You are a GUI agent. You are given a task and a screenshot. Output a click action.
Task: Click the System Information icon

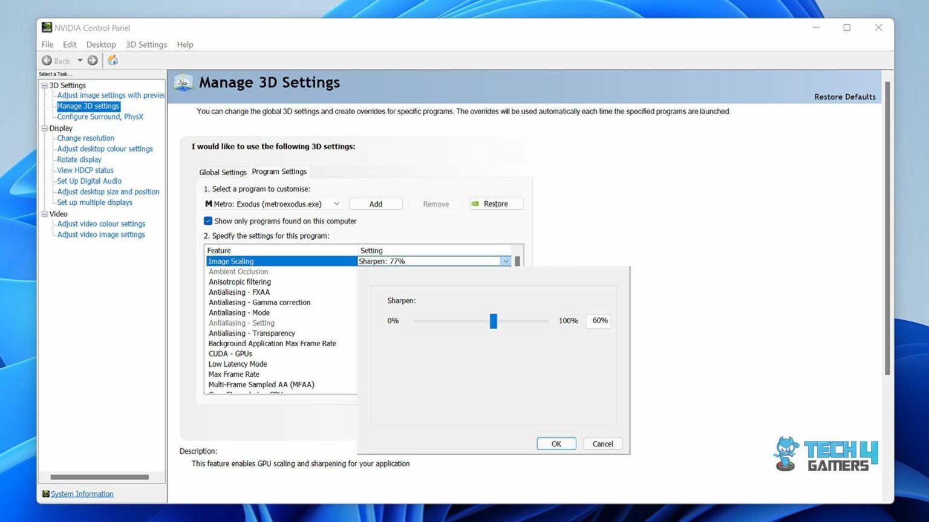pyautogui.click(x=46, y=494)
